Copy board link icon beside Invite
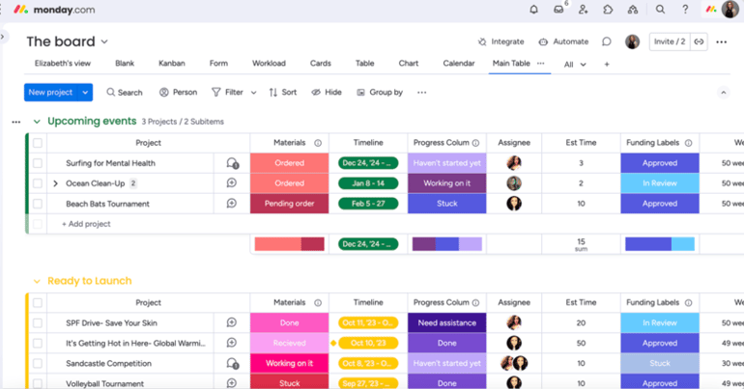This screenshot has height=389, width=744. coord(699,42)
